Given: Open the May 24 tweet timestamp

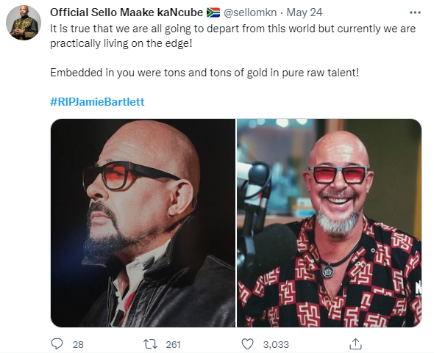Looking at the screenshot, I should coord(305,12).
